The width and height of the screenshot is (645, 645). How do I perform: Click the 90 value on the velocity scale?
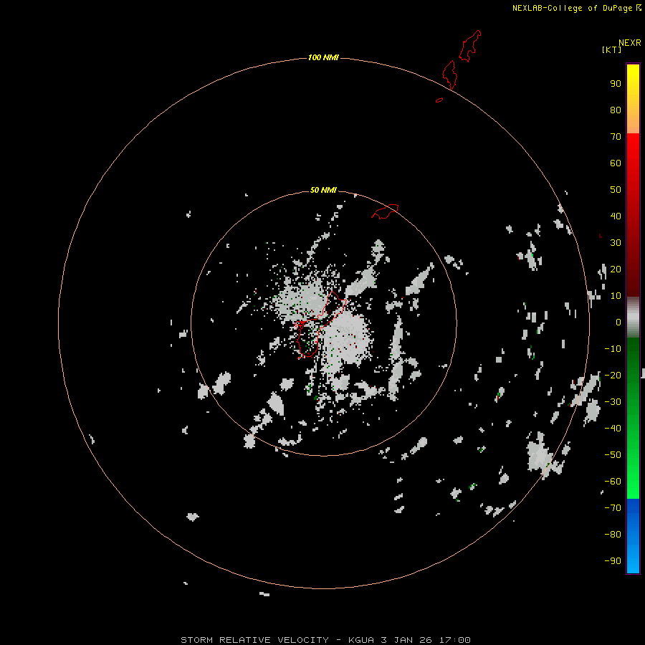coord(616,84)
